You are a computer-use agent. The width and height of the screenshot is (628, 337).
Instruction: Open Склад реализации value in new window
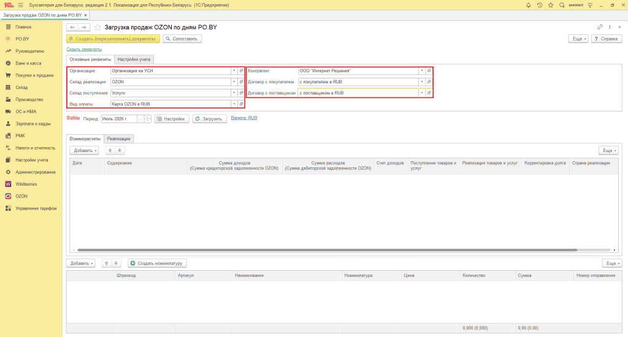(241, 81)
